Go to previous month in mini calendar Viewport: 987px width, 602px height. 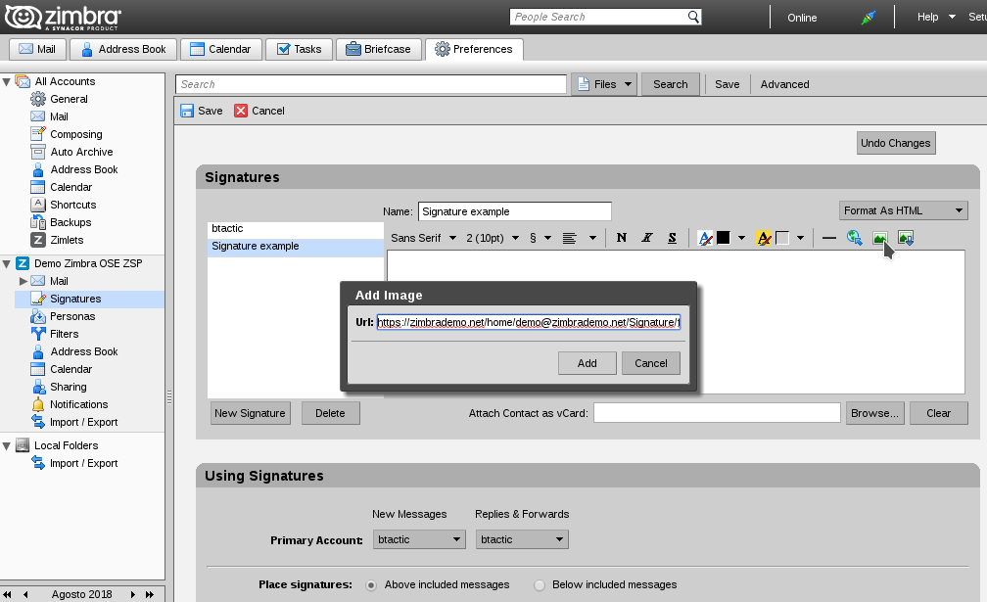click(x=25, y=594)
